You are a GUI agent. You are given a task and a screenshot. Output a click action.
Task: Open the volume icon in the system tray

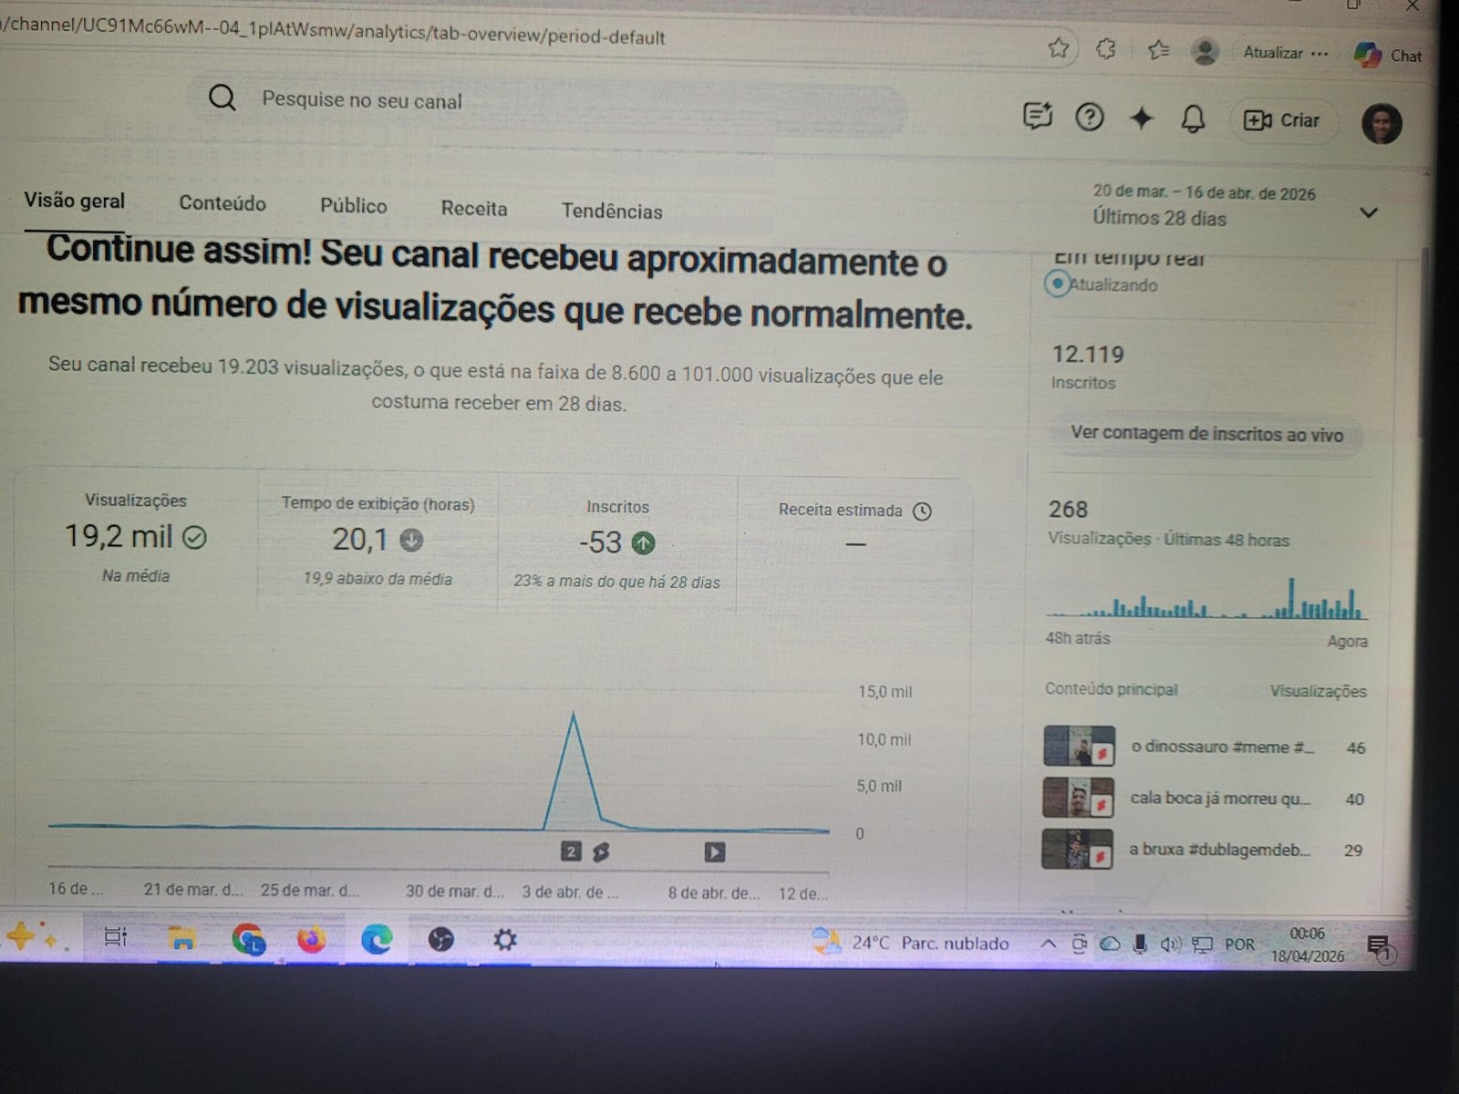1170,944
